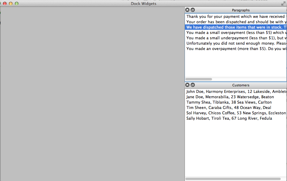
Task: Zoom the Dock Widgets window with the green button
Action: click(x=17, y=4)
